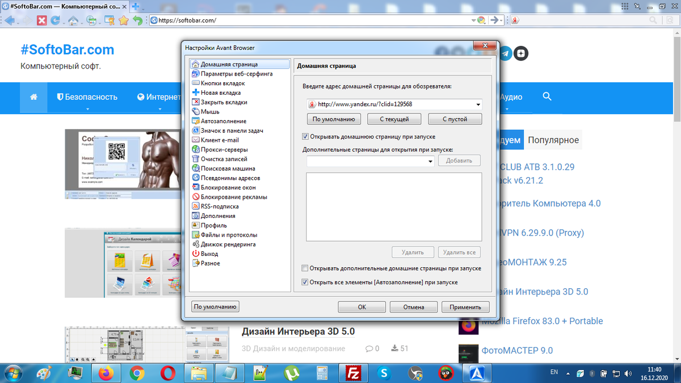Open Firefox from the taskbar
The width and height of the screenshot is (681, 383).
coord(106,373)
